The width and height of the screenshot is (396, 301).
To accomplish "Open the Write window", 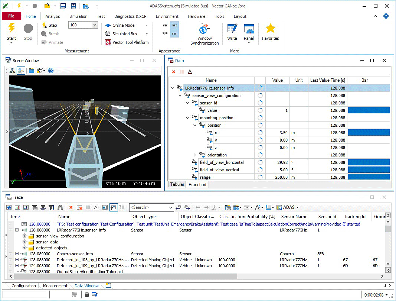I will click(232, 32).
